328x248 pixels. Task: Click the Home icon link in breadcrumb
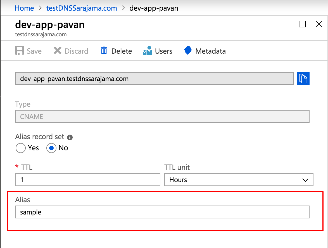tap(24, 8)
